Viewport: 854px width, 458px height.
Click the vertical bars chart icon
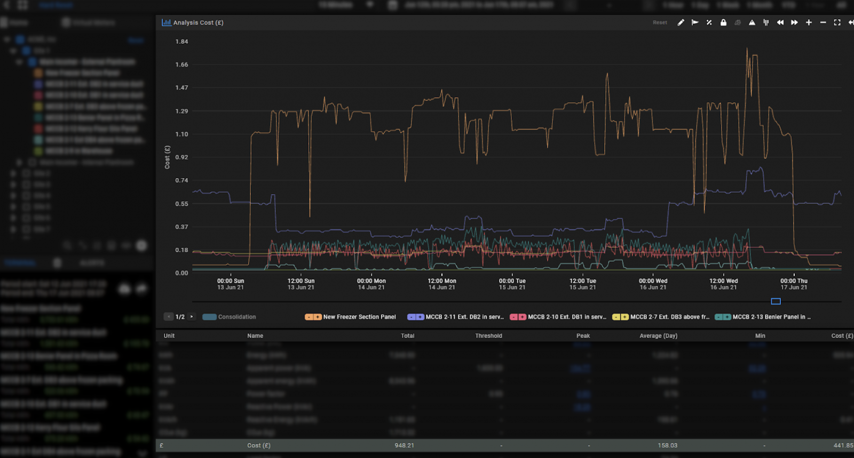pos(766,22)
